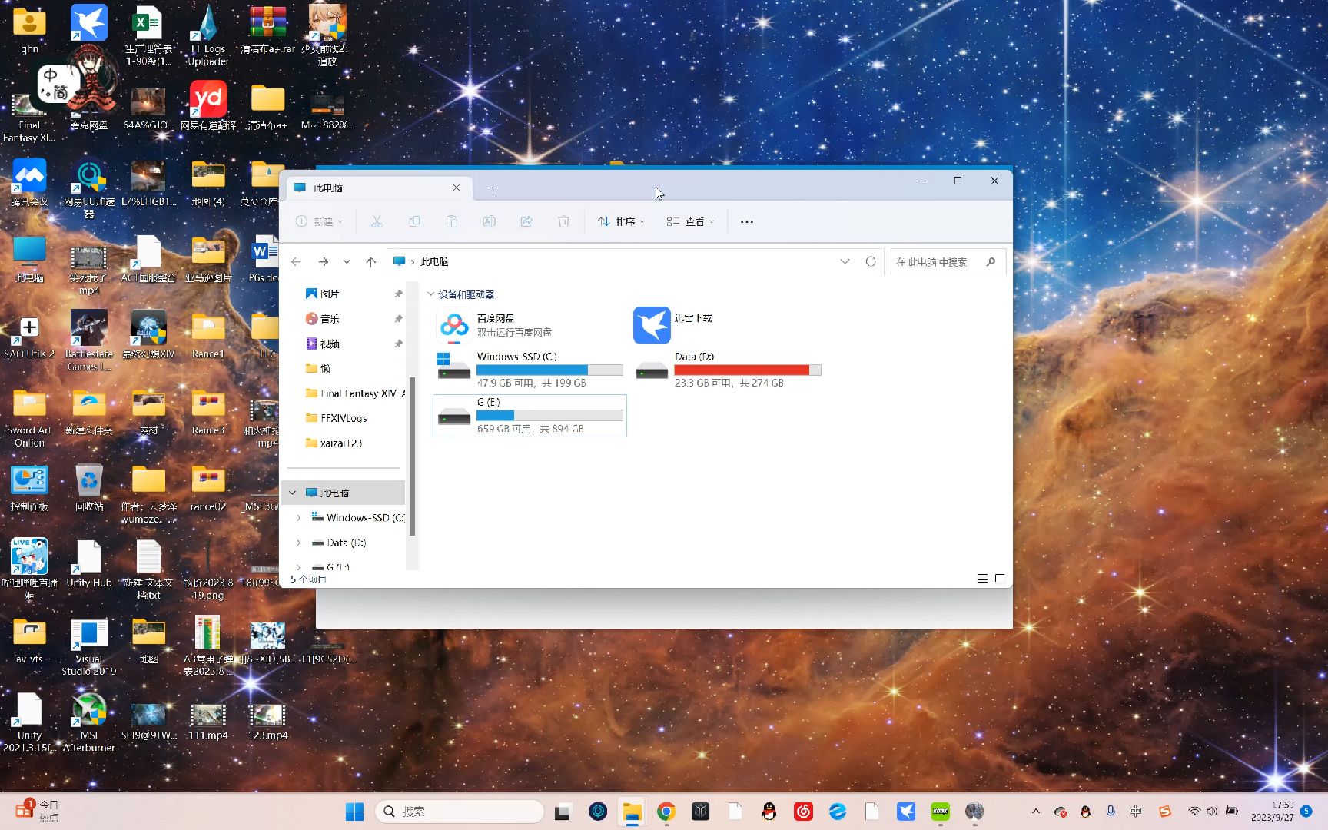Click File Explorer icon in taskbar
The image size is (1328, 830).
click(x=632, y=812)
